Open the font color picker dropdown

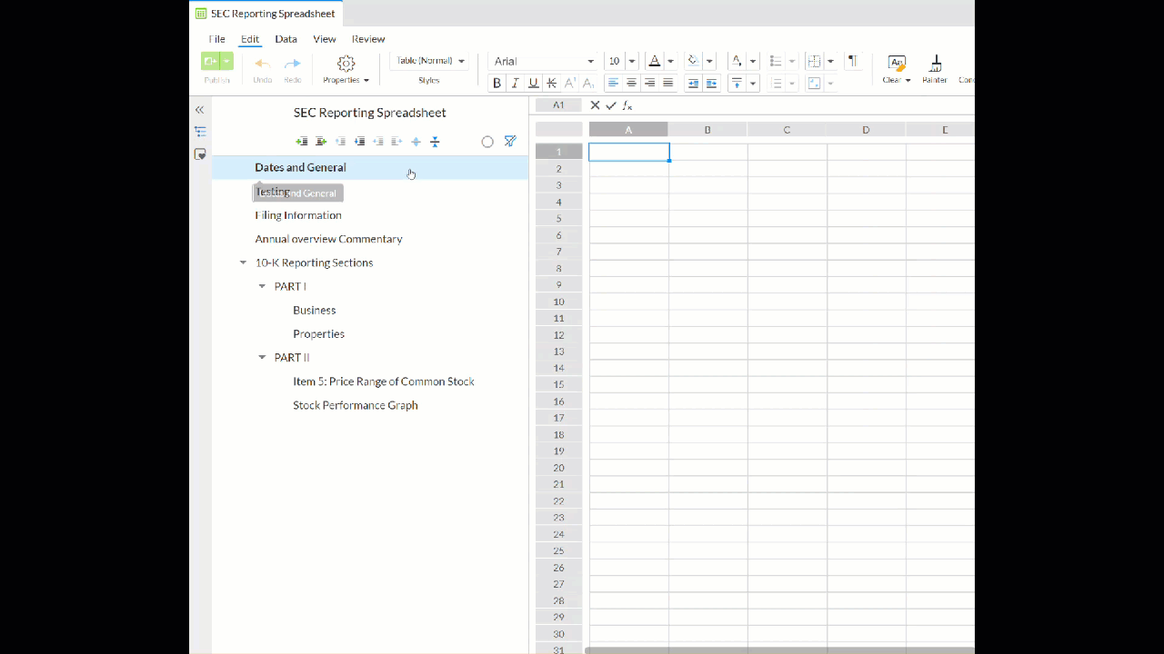coord(671,61)
